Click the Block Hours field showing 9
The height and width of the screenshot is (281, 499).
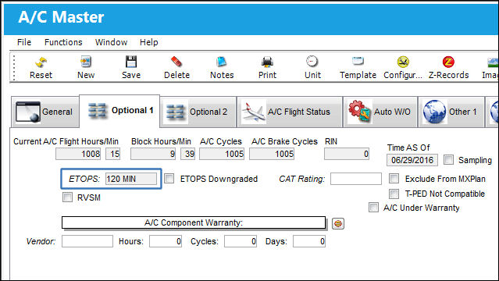[153, 154]
